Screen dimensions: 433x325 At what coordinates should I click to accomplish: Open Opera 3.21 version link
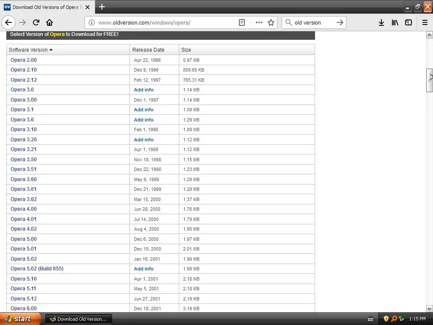(24, 149)
